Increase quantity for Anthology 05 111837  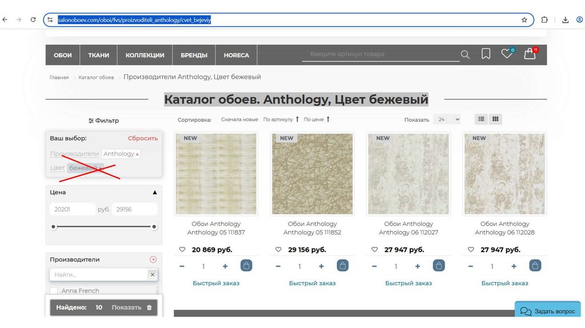225,266
